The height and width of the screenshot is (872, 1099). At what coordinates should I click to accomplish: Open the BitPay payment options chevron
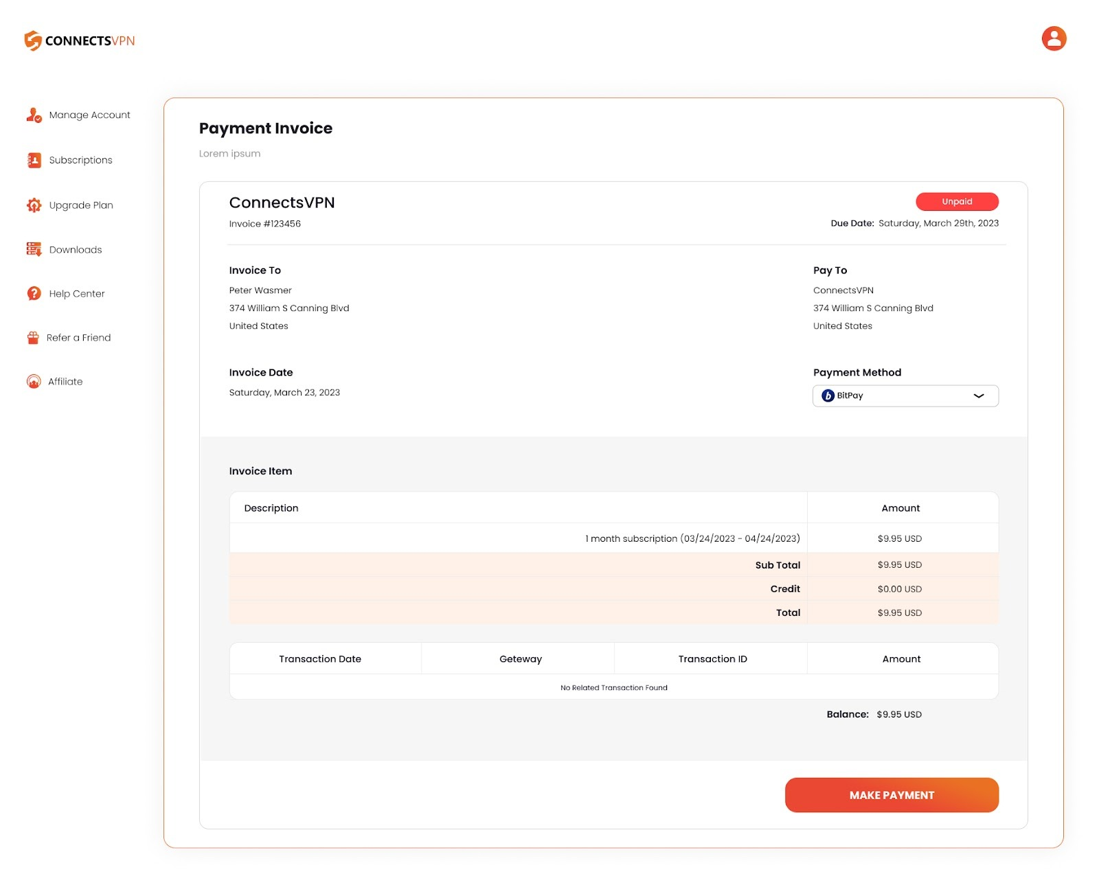[980, 395]
